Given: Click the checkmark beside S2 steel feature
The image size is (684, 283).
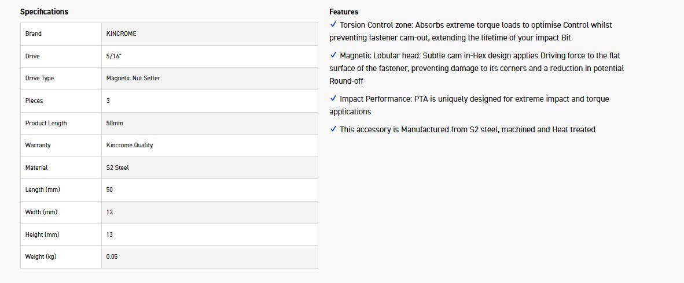Looking at the screenshot, I should (x=333, y=129).
